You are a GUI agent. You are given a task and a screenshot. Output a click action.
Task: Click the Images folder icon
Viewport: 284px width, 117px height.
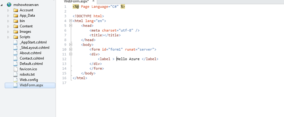pyautogui.click(x=16, y=32)
